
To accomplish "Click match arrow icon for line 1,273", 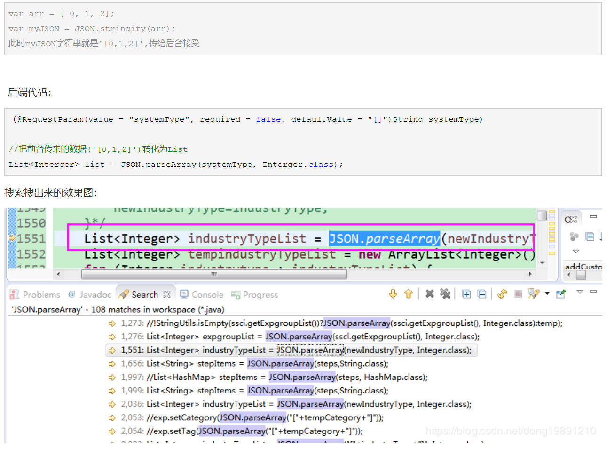I will (x=112, y=323).
